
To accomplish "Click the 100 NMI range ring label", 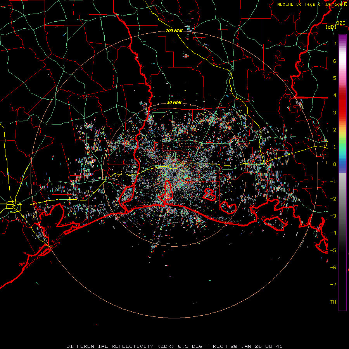I will (x=174, y=31).
